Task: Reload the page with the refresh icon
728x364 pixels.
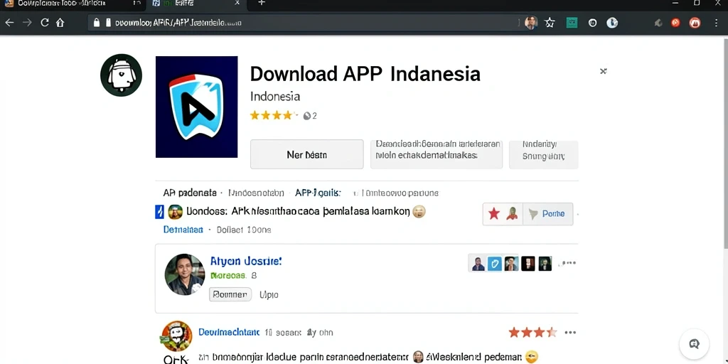Action: click(x=45, y=22)
